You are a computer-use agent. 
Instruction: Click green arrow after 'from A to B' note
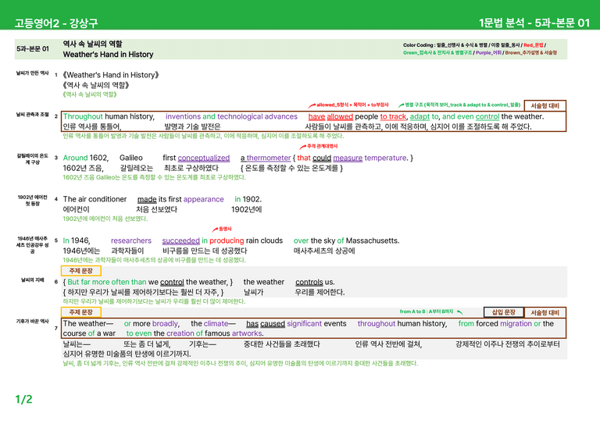click(x=459, y=312)
